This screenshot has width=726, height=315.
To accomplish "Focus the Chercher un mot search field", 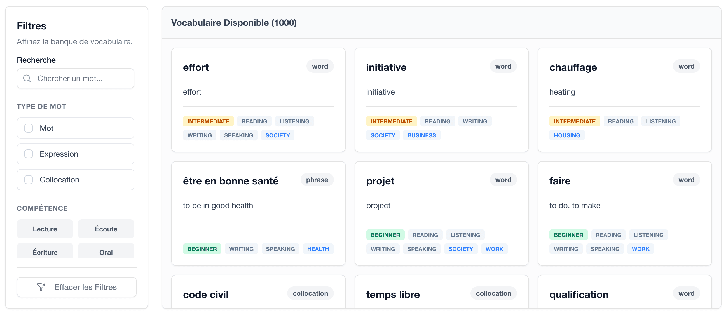I will pyautogui.click(x=76, y=78).
